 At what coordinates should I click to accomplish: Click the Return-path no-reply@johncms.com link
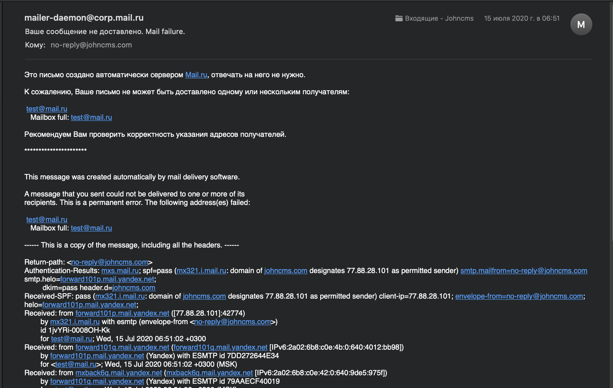click(110, 262)
